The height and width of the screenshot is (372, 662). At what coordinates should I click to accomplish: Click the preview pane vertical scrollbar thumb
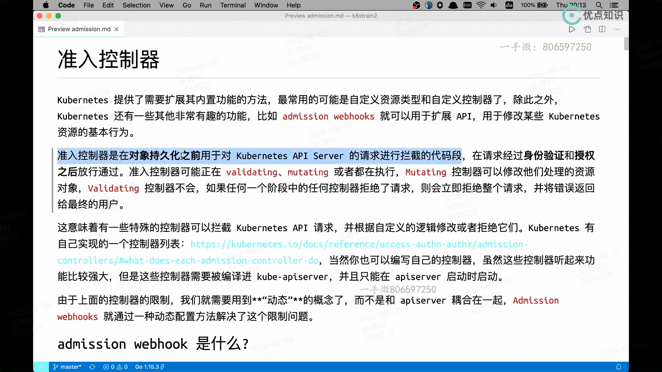626,44
